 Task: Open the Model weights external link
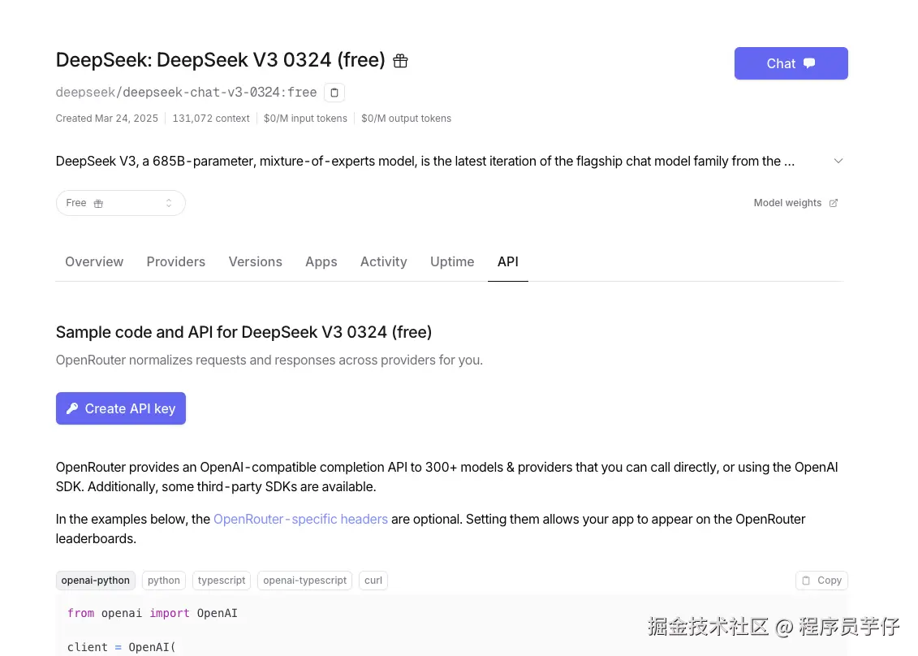795,203
